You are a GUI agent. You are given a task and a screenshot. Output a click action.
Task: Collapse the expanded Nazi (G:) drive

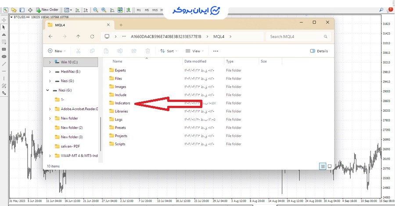point(47,91)
